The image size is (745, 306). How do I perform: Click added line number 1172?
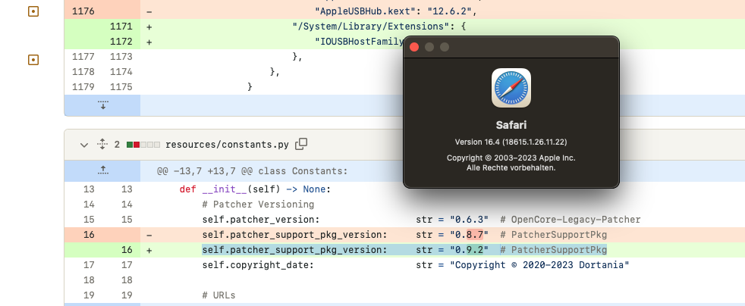121,42
